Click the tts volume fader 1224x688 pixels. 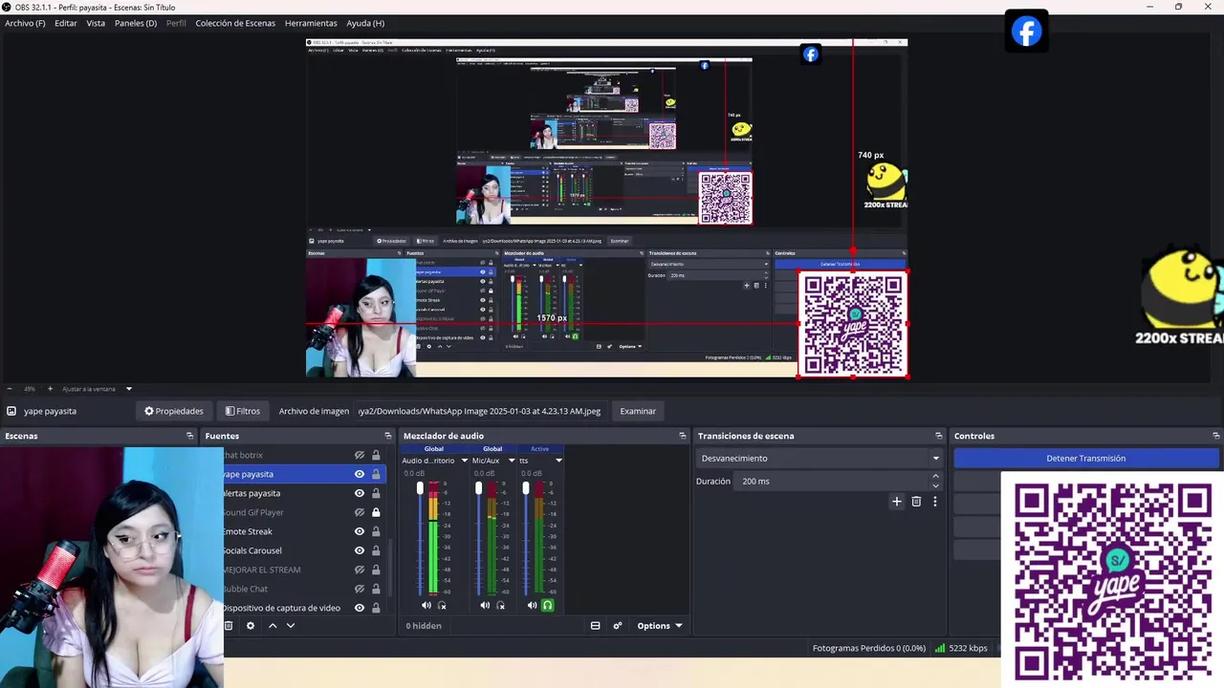coord(525,488)
